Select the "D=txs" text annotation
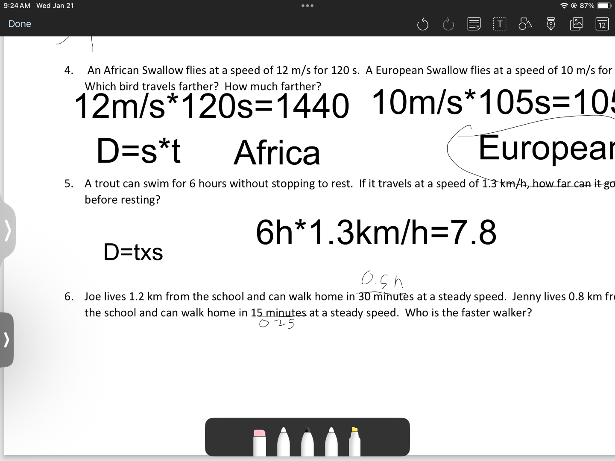Viewport: 615px width, 461px height. pos(133,252)
